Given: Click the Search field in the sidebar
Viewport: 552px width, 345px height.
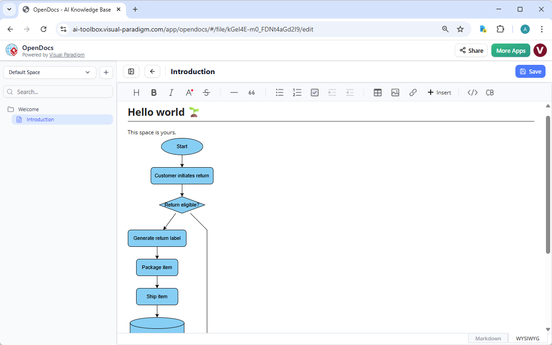Looking at the screenshot, I should point(58,91).
